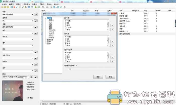This screenshot has height=105, width=176.
Task: Dismiss options with 取消 button
Action: pos(110,77)
